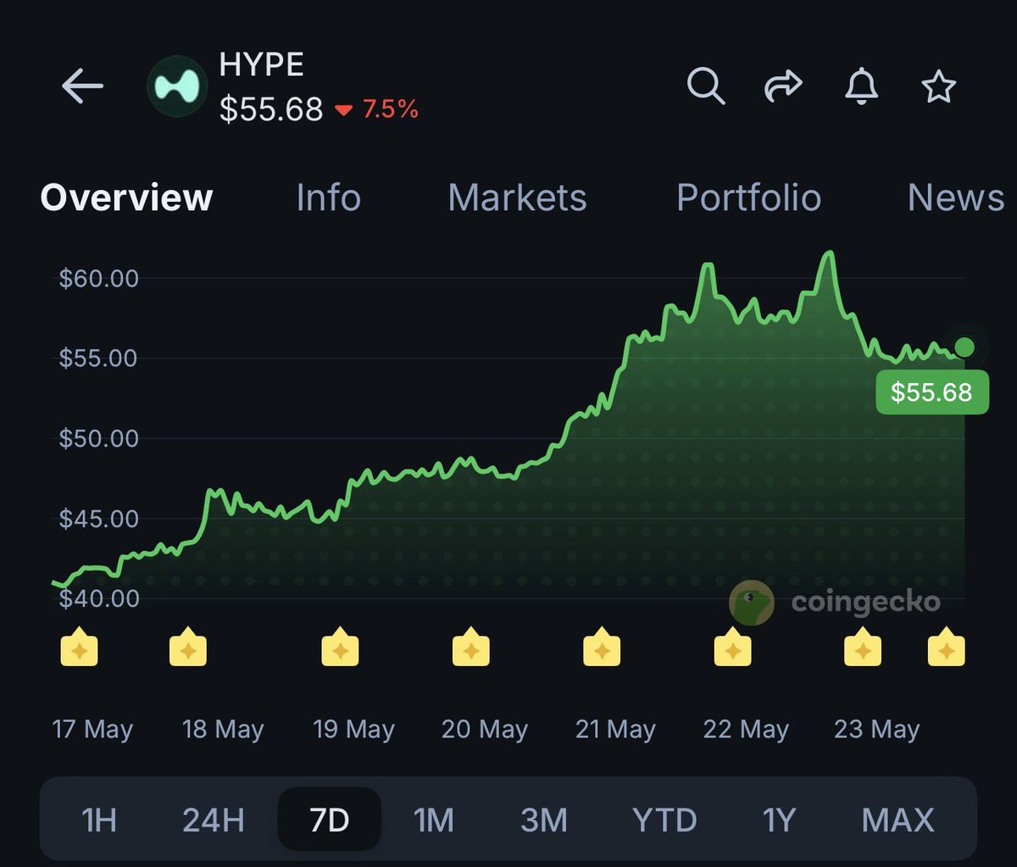Open the last news marker at chart end
Viewport: 1017px width, 867px height.
947,647
